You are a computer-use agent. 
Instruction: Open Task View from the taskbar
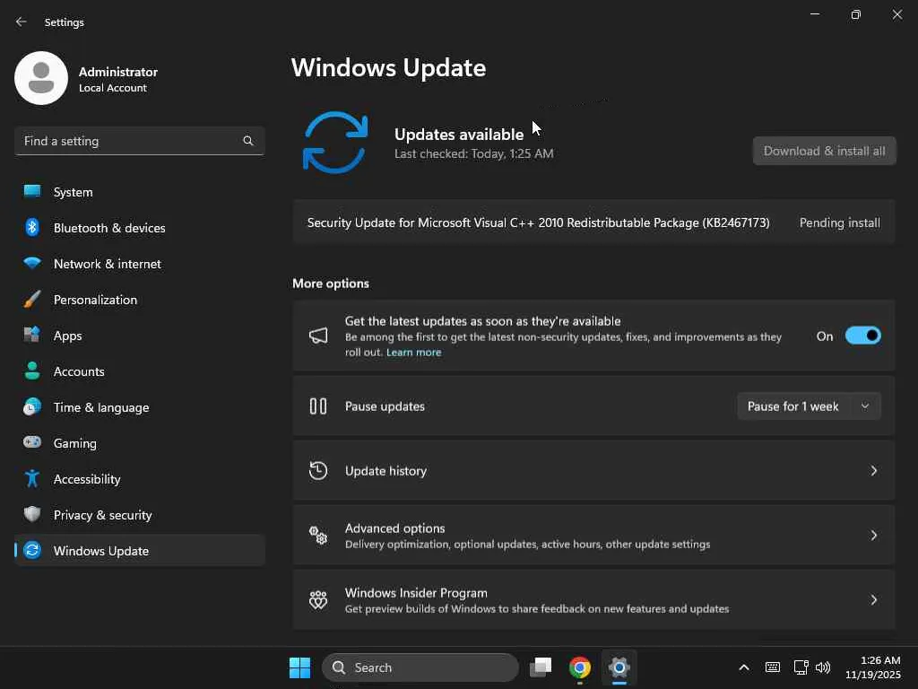click(541, 667)
